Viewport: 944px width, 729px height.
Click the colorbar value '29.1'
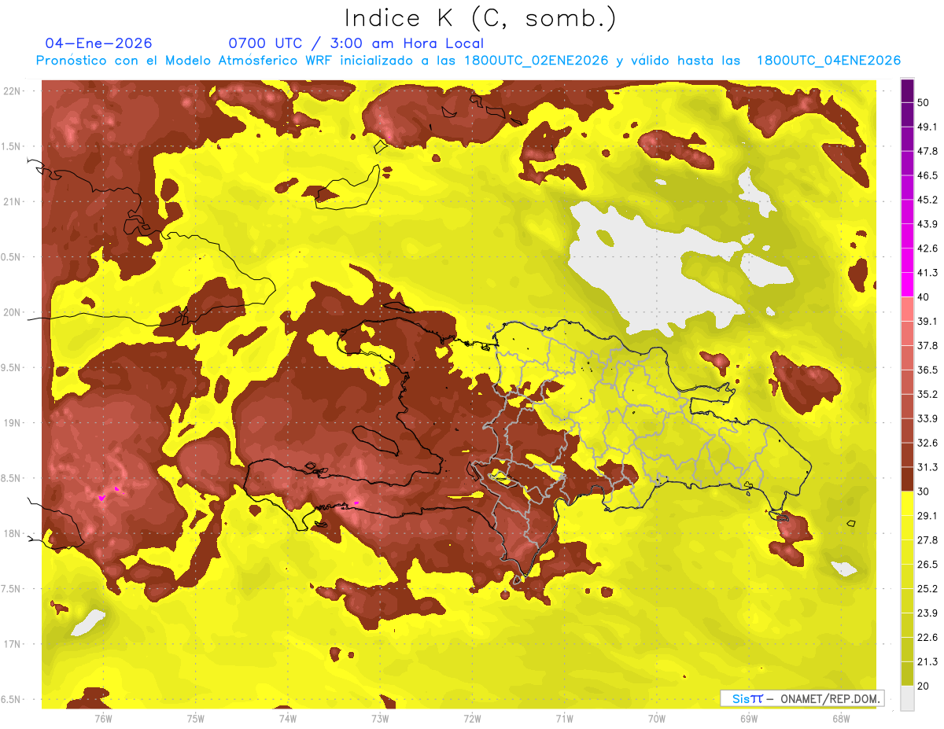(927, 515)
